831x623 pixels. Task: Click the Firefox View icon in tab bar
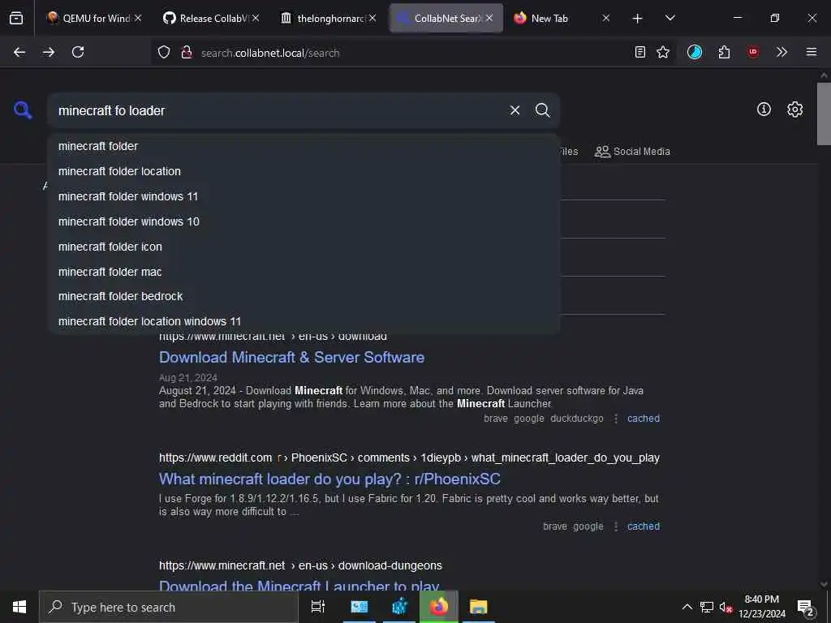coord(16,18)
